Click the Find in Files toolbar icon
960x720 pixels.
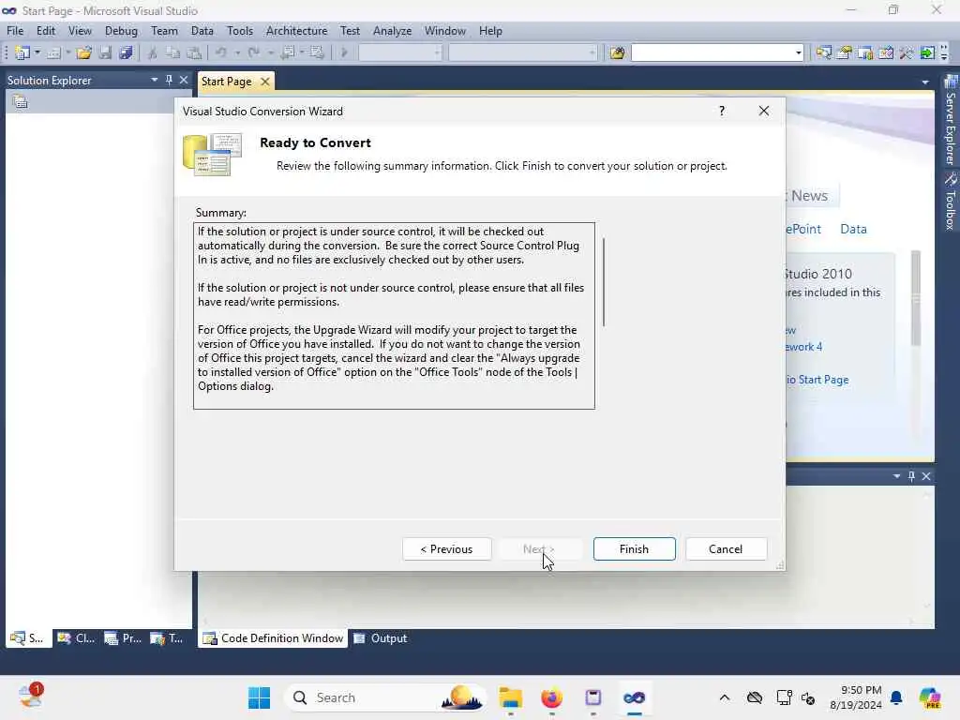pos(617,52)
